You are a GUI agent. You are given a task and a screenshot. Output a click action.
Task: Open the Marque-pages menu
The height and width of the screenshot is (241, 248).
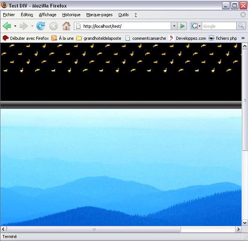tap(99, 15)
